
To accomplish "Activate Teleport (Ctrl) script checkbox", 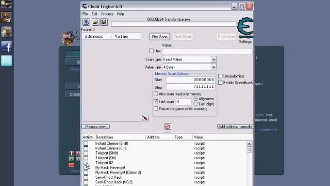I will [x=86, y=158].
